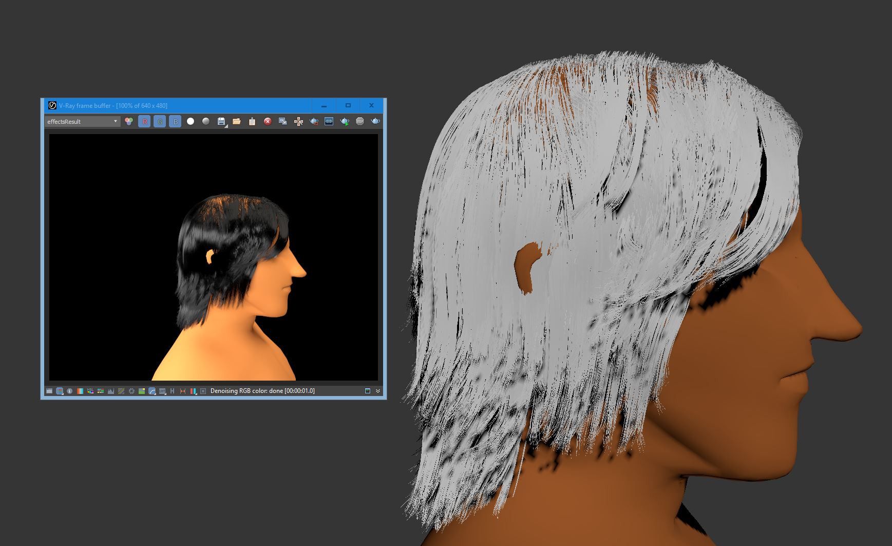Click the region render icon
The width and height of the screenshot is (892, 546).
[314, 122]
